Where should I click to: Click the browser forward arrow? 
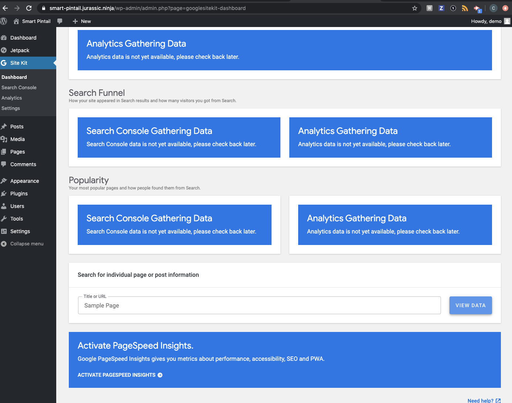pos(17,8)
